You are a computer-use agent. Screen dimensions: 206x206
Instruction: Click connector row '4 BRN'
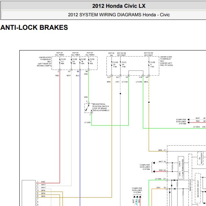[41, 190]
